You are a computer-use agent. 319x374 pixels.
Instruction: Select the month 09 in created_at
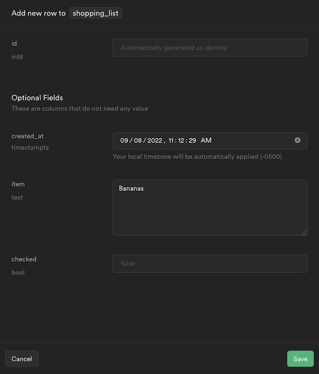pos(124,140)
